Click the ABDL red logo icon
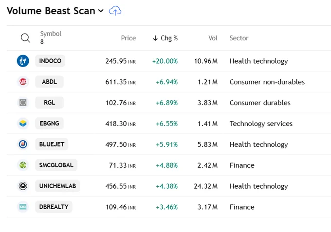The image size is (331, 232). [23, 82]
